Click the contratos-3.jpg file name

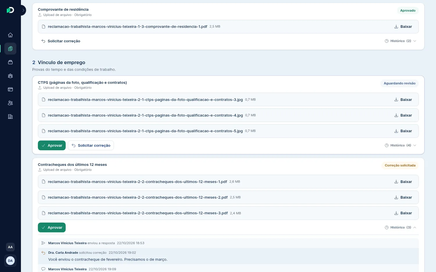(145, 100)
